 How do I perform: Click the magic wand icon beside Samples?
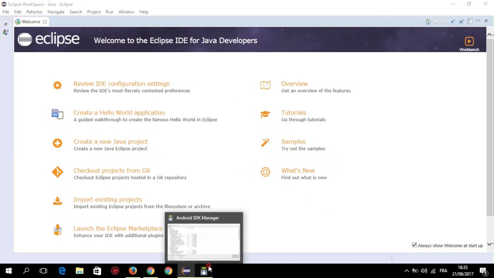click(x=265, y=143)
